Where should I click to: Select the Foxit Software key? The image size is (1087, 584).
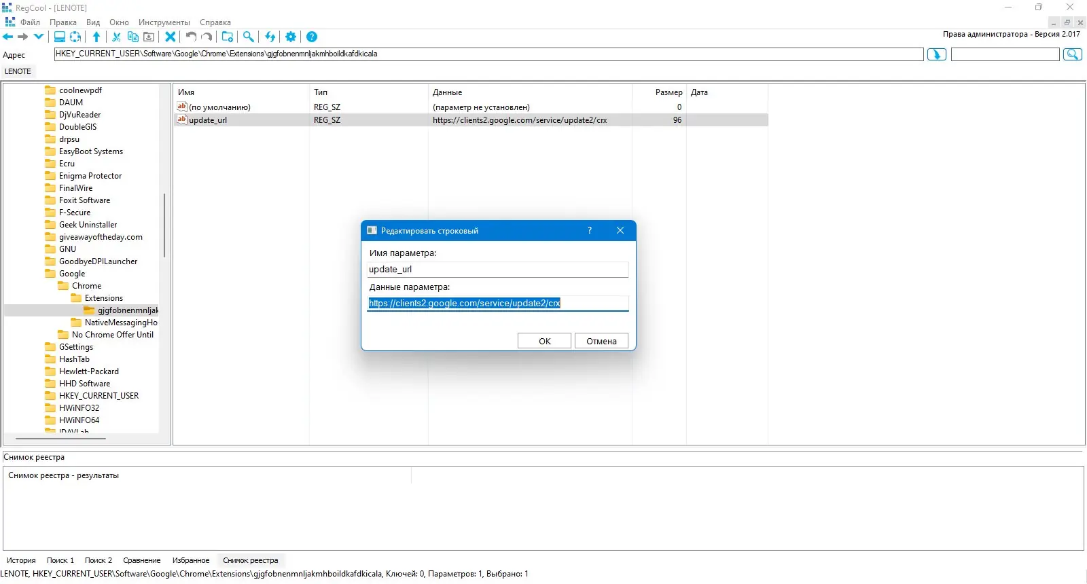84,200
